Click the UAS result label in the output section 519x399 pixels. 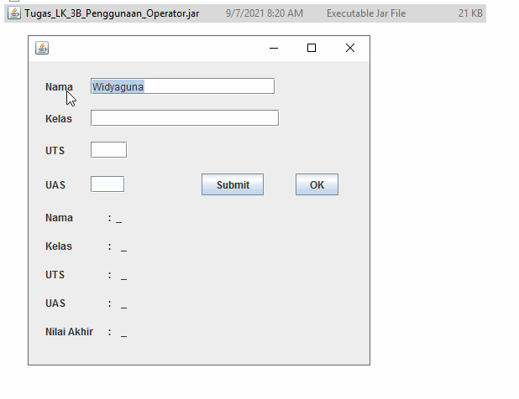(x=55, y=303)
